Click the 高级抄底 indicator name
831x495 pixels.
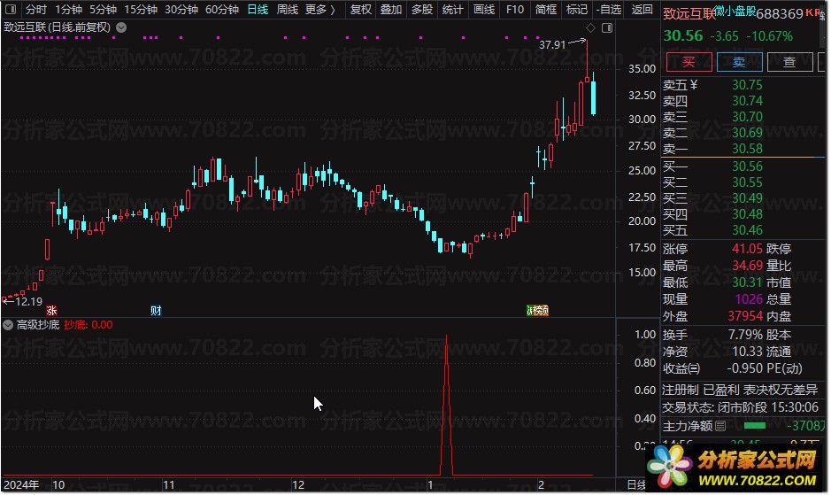[38, 325]
